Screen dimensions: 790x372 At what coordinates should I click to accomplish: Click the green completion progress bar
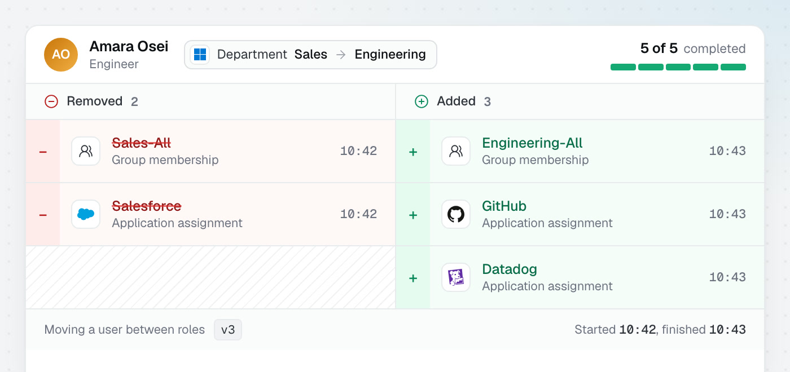678,67
